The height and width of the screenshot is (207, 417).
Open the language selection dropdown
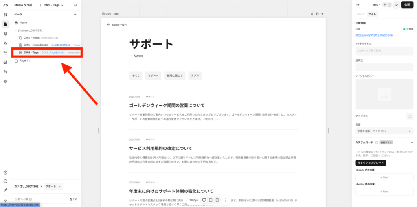(x=384, y=132)
